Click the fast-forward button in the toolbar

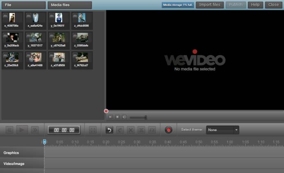point(35,130)
